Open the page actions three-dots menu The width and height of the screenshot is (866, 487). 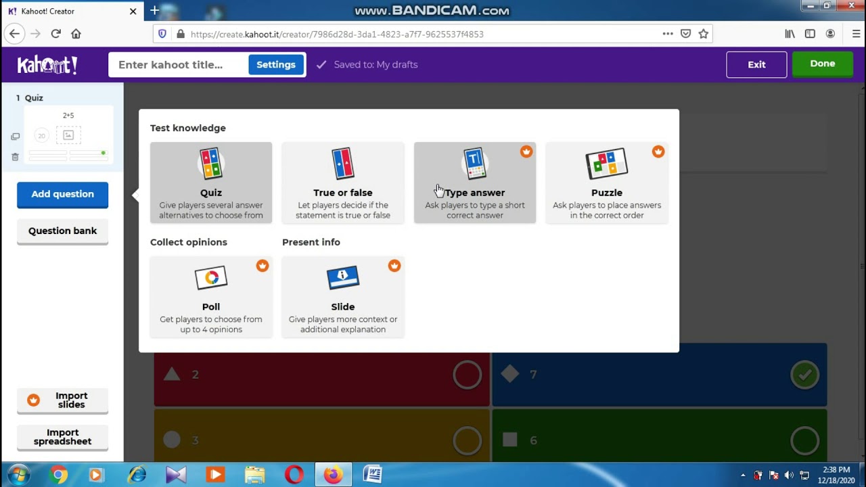coord(668,34)
